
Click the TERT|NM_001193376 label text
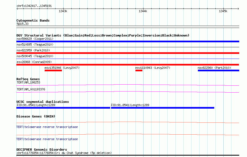tap(31, 89)
